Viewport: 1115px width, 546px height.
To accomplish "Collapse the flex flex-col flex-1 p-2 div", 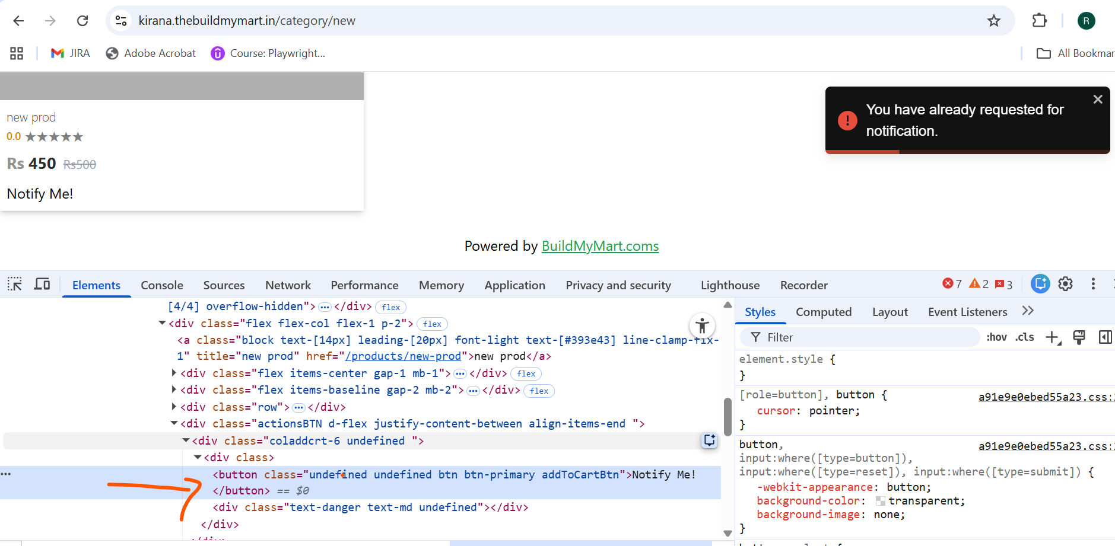I will pos(162,323).
